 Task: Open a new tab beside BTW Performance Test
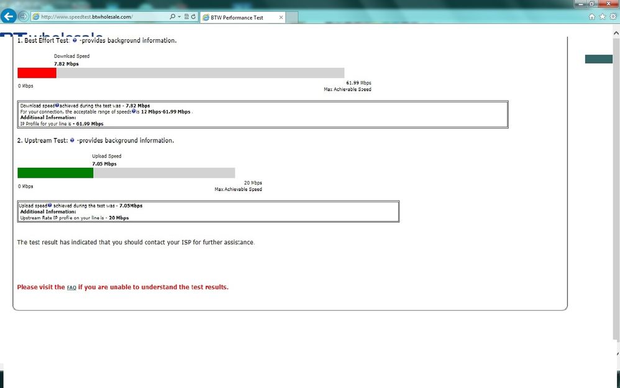(292, 17)
